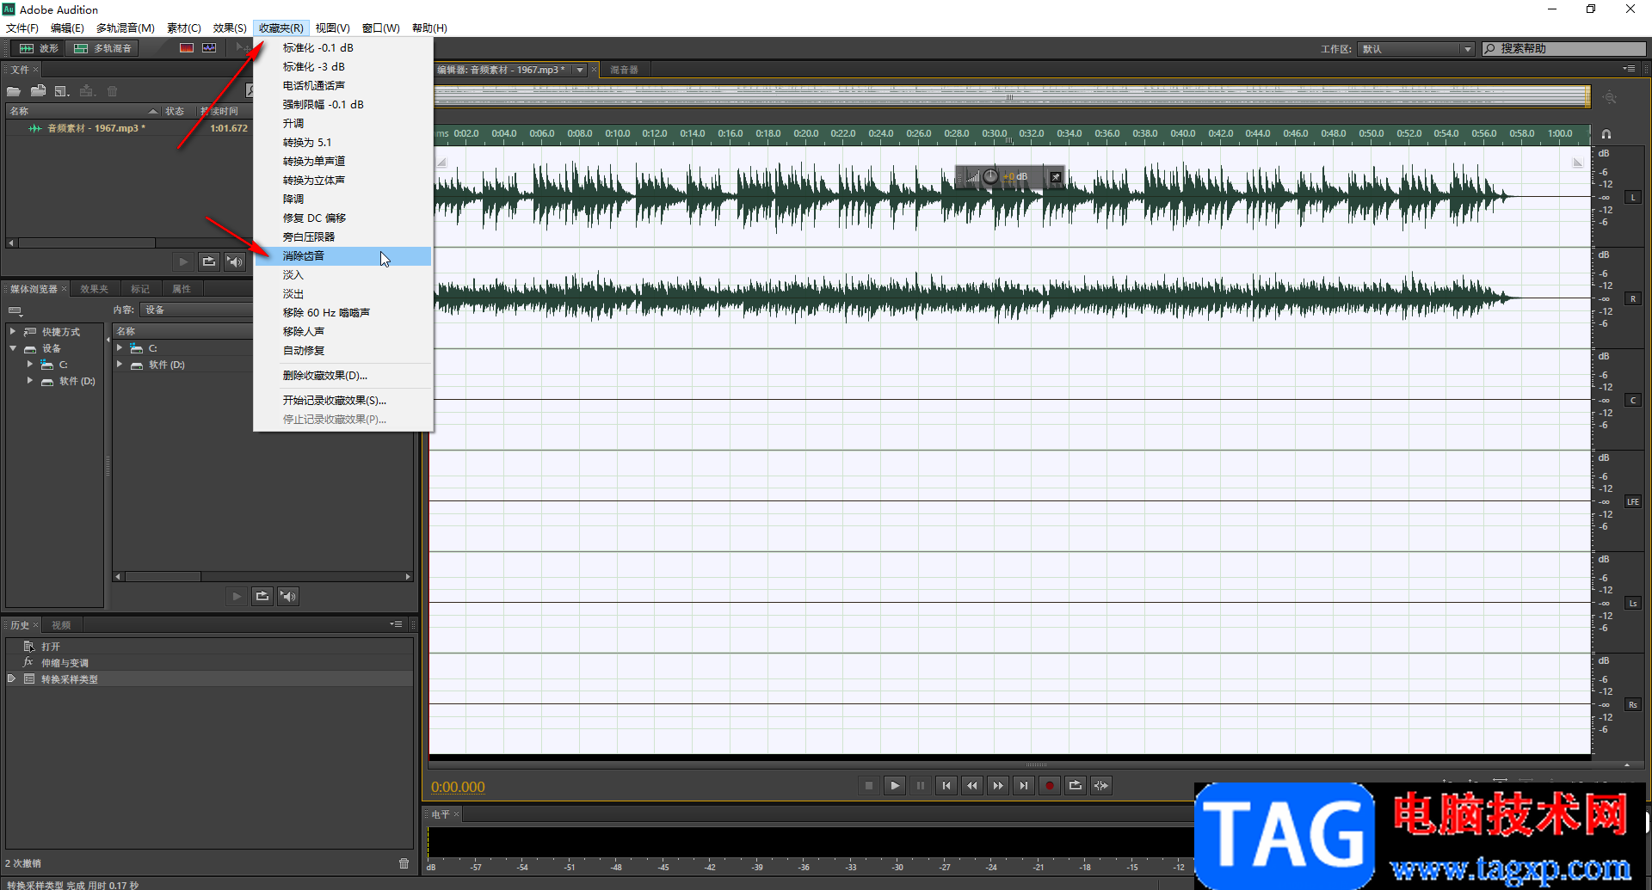Open the File menu in menu bar
Image resolution: width=1652 pixels, height=890 pixels.
[x=22, y=28]
